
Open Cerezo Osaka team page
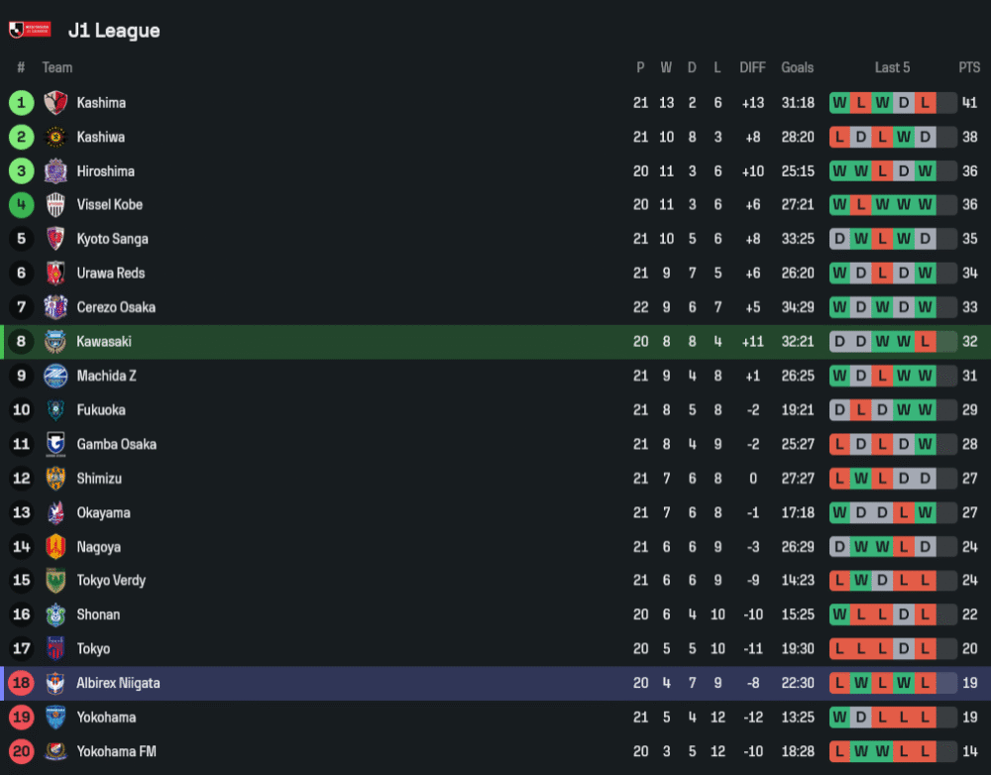tap(116, 307)
